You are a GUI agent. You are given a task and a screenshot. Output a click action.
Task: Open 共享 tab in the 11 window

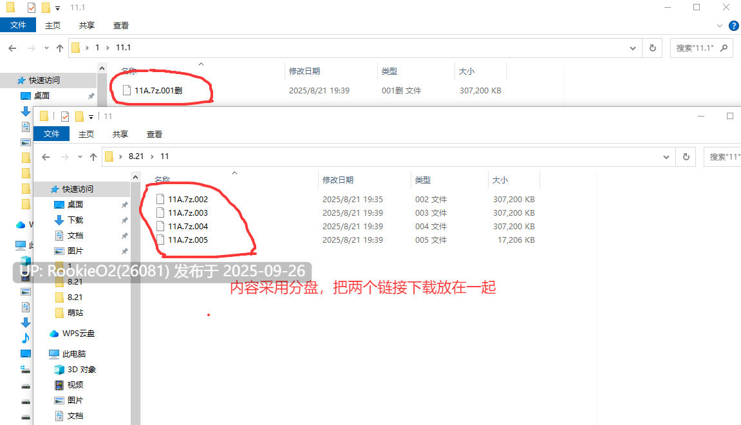(x=120, y=134)
